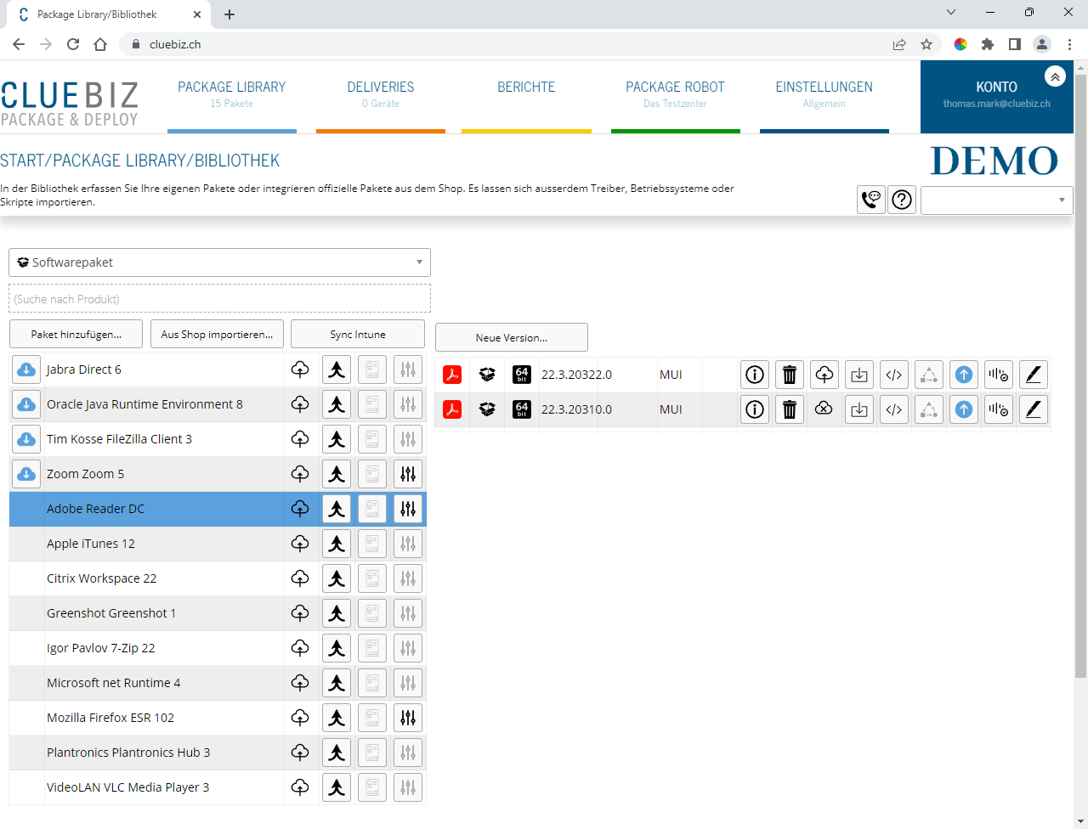
Task: Click browser address bar
Action: (510, 44)
